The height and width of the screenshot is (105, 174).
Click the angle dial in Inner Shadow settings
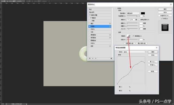pos(128,20)
